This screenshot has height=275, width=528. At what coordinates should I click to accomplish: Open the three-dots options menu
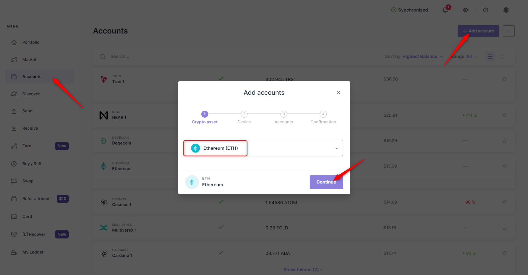point(508,31)
